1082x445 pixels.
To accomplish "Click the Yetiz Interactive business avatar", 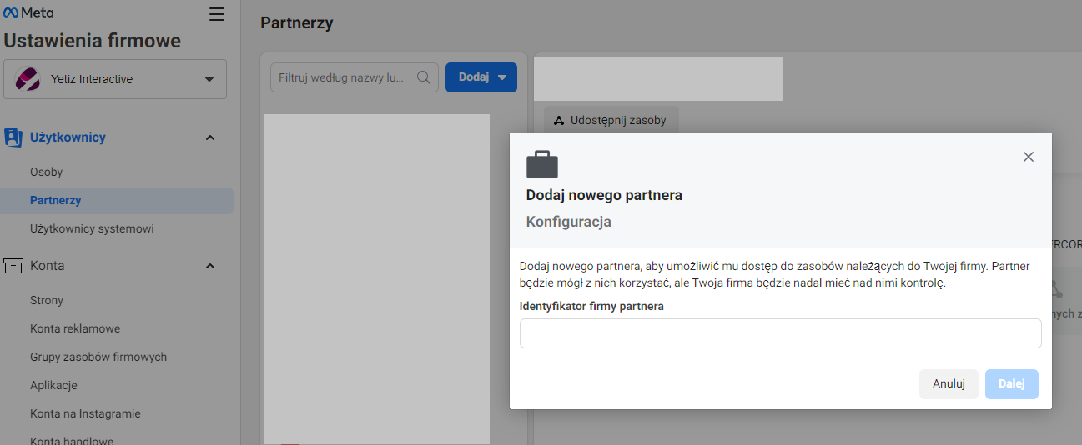I will tap(28, 79).
